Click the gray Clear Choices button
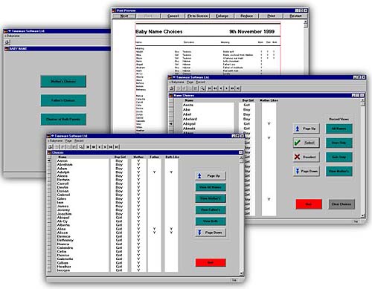Screen dimensions: 372x289 coord(341,204)
